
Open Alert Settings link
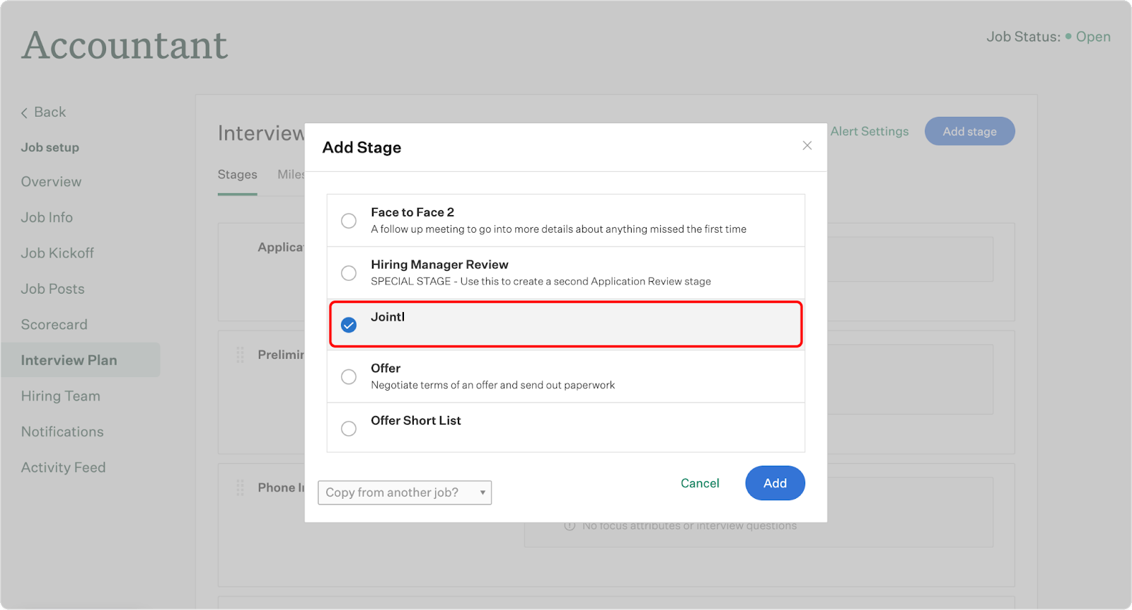870,132
